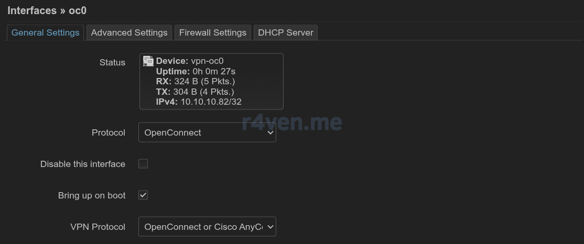Open the Protocol dropdown showing OpenConnect

207,132
